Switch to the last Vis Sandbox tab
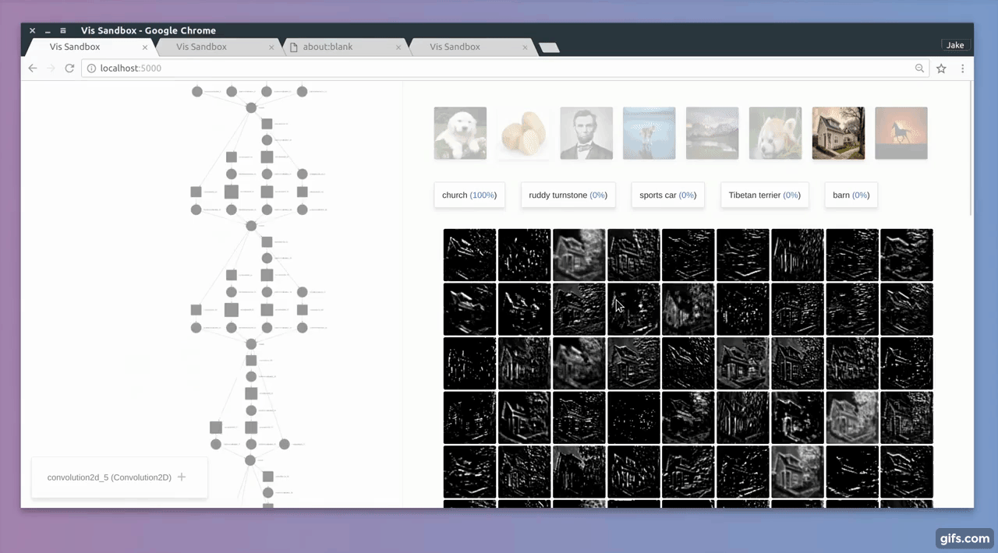998x553 pixels. [x=460, y=47]
